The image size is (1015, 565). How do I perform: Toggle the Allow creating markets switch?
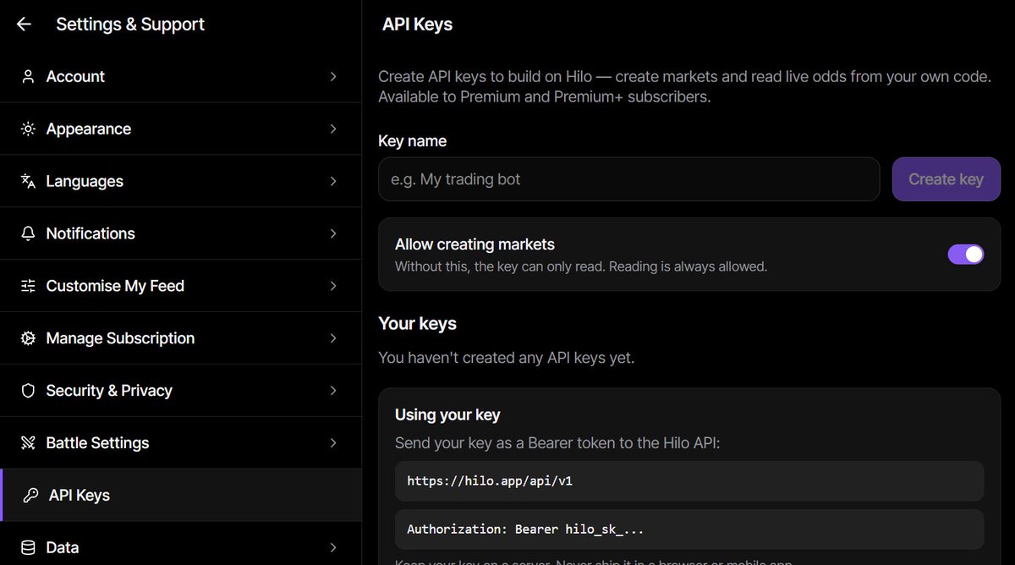pos(966,255)
